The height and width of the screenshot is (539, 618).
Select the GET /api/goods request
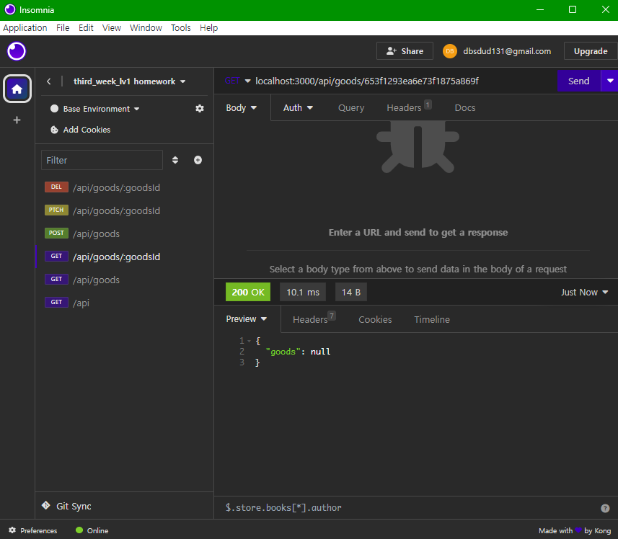coord(124,280)
